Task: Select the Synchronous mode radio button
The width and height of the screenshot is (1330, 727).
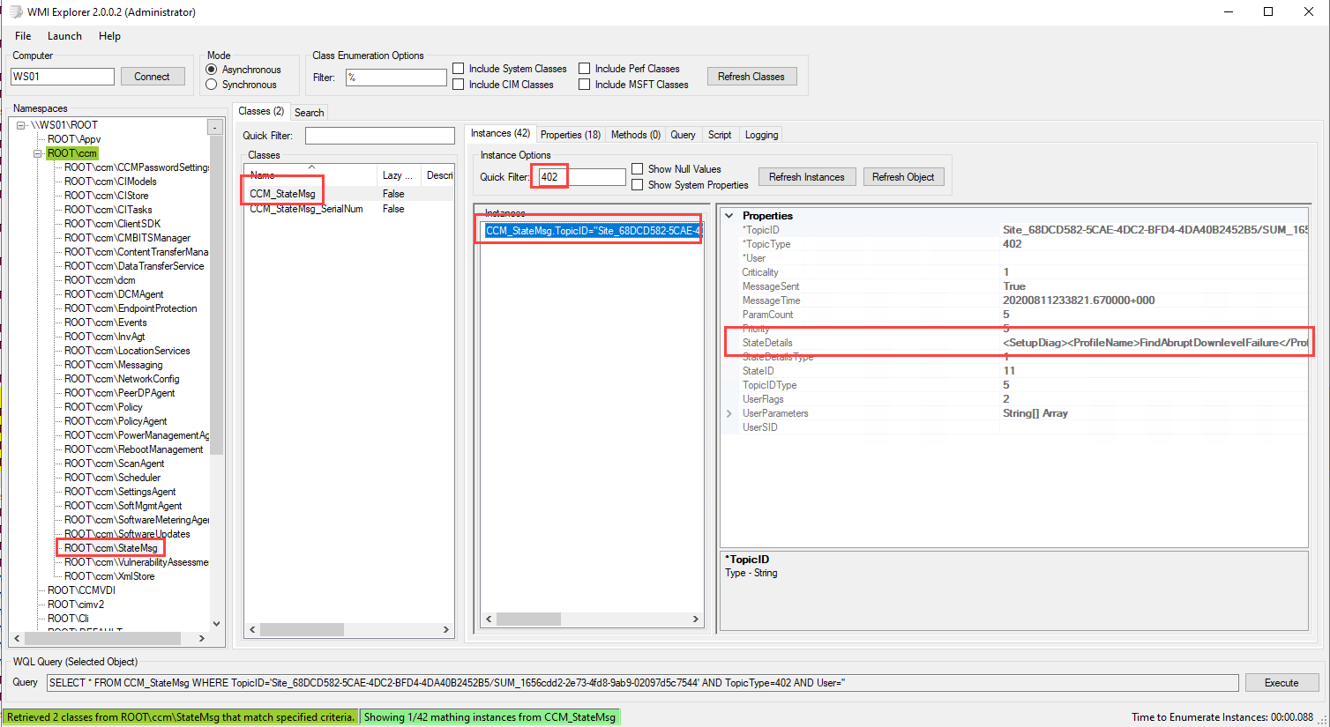Action: (x=212, y=85)
